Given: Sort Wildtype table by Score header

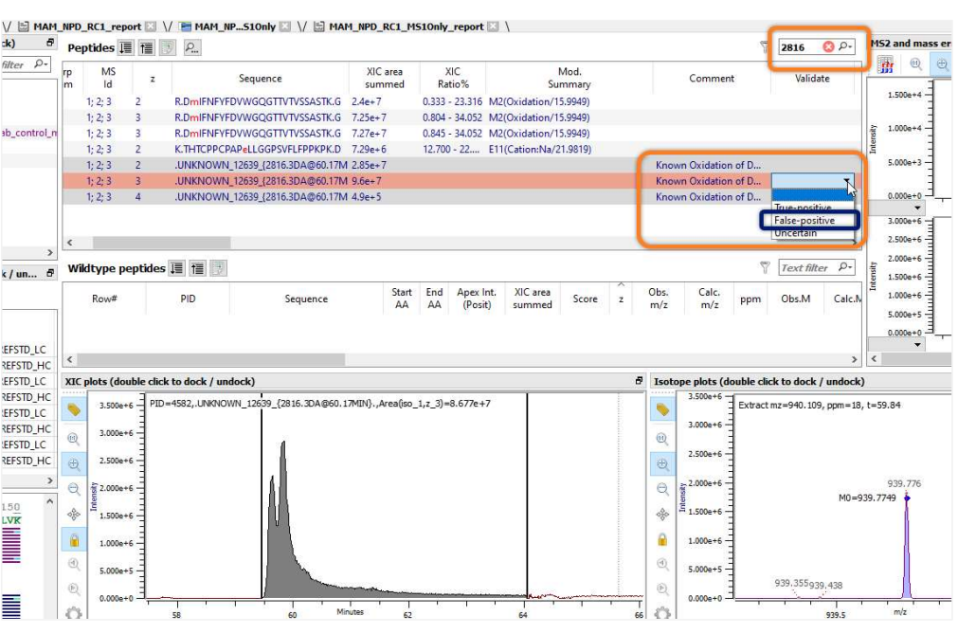Looking at the screenshot, I should point(585,299).
